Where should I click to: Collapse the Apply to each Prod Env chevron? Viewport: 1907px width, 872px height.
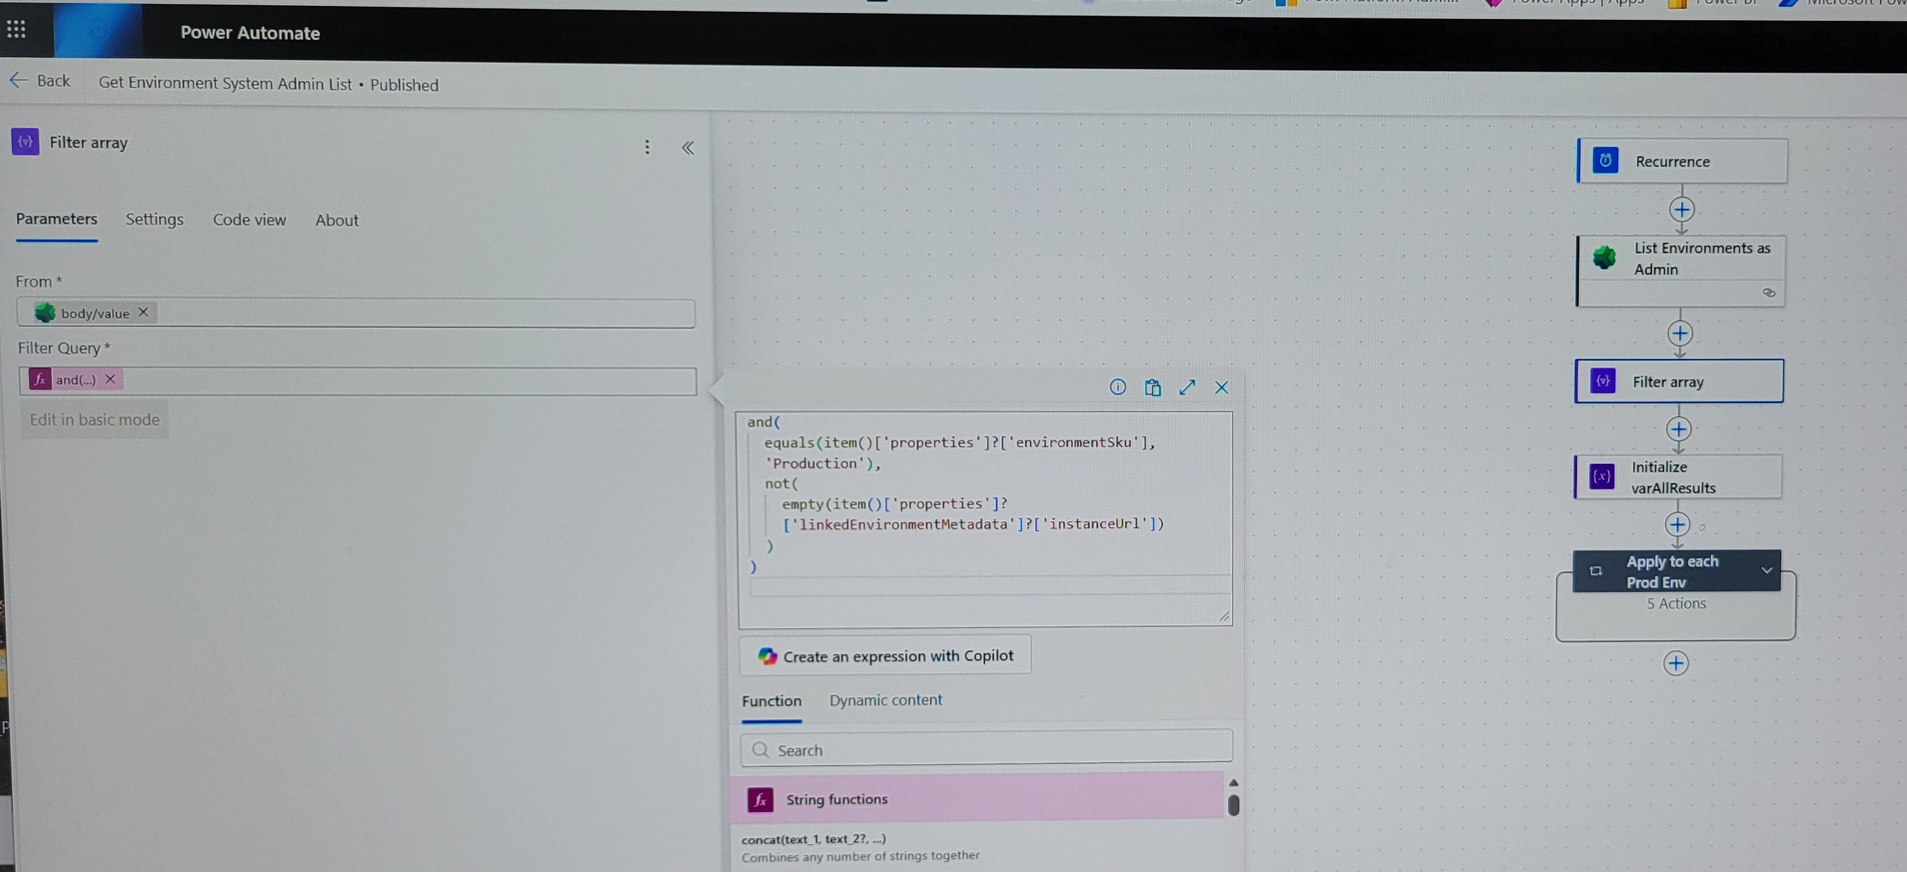tap(1766, 571)
